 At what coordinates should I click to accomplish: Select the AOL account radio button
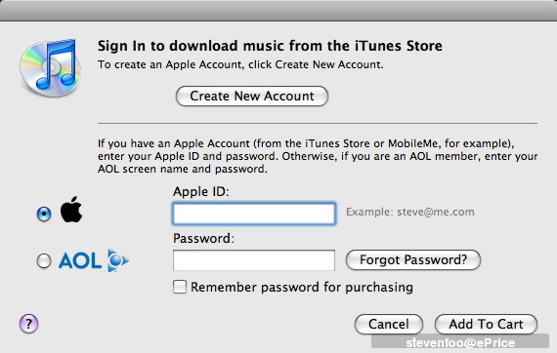pos(44,261)
